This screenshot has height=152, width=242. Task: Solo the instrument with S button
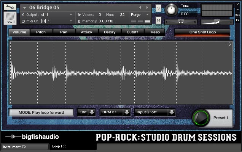(158, 8)
